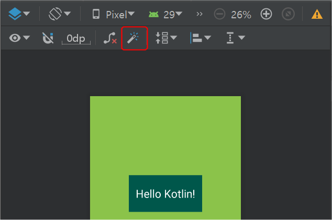
Task: Open the orientation for preview dropdown
Action: pyautogui.click(x=60, y=14)
